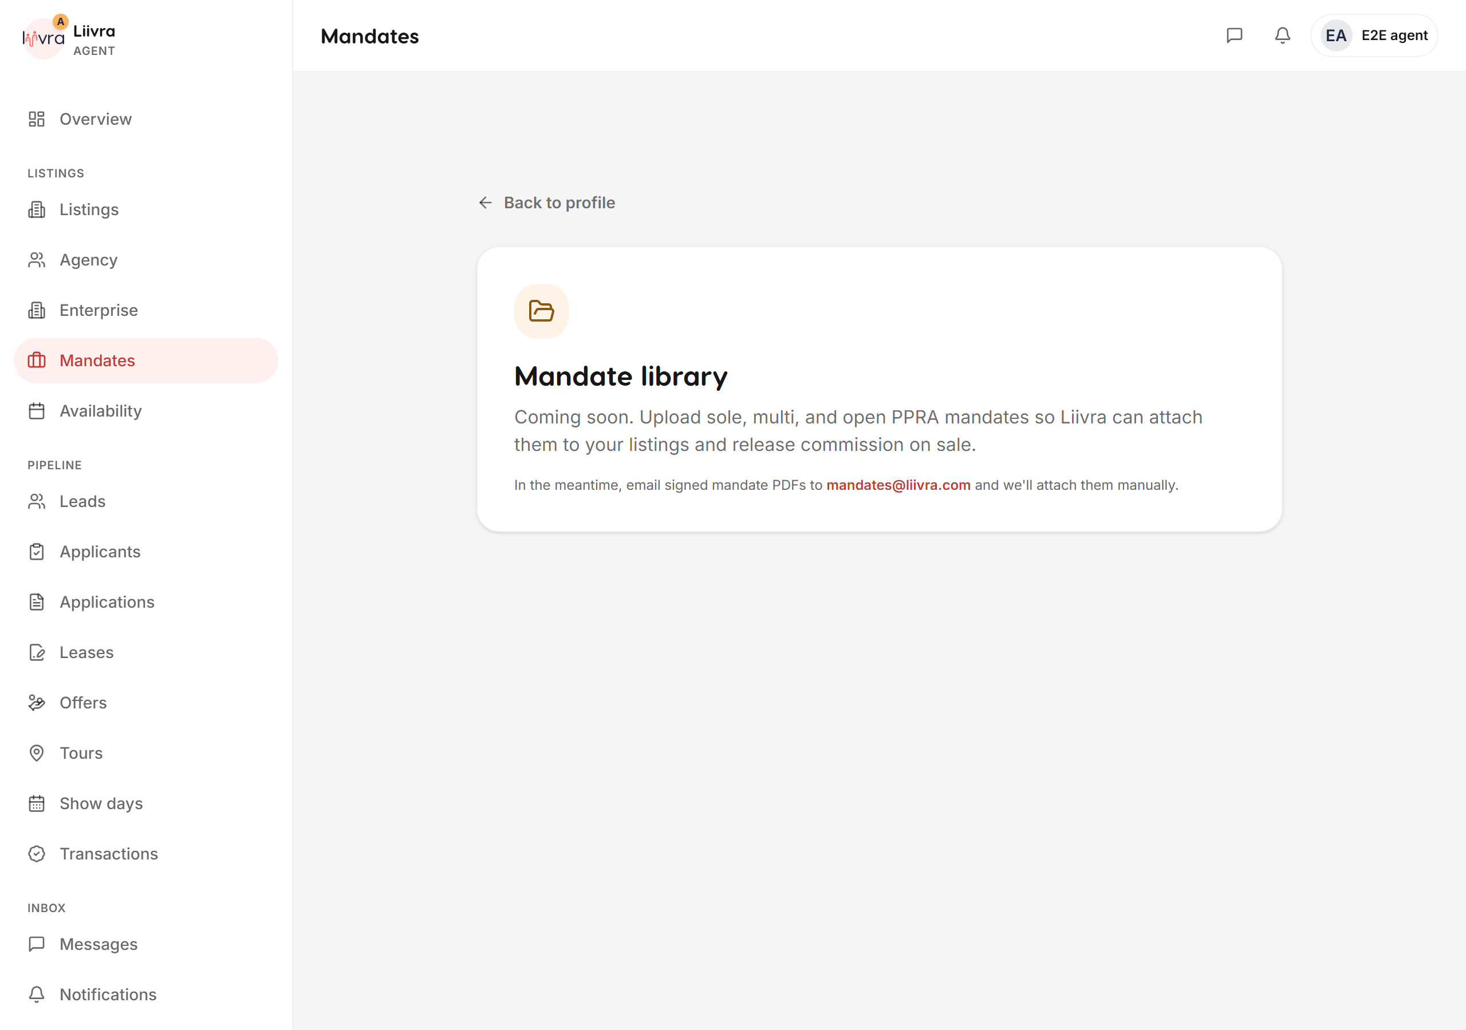The width and height of the screenshot is (1466, 1030).
Task: Click the Applications document icon
Action: point(37,602)
